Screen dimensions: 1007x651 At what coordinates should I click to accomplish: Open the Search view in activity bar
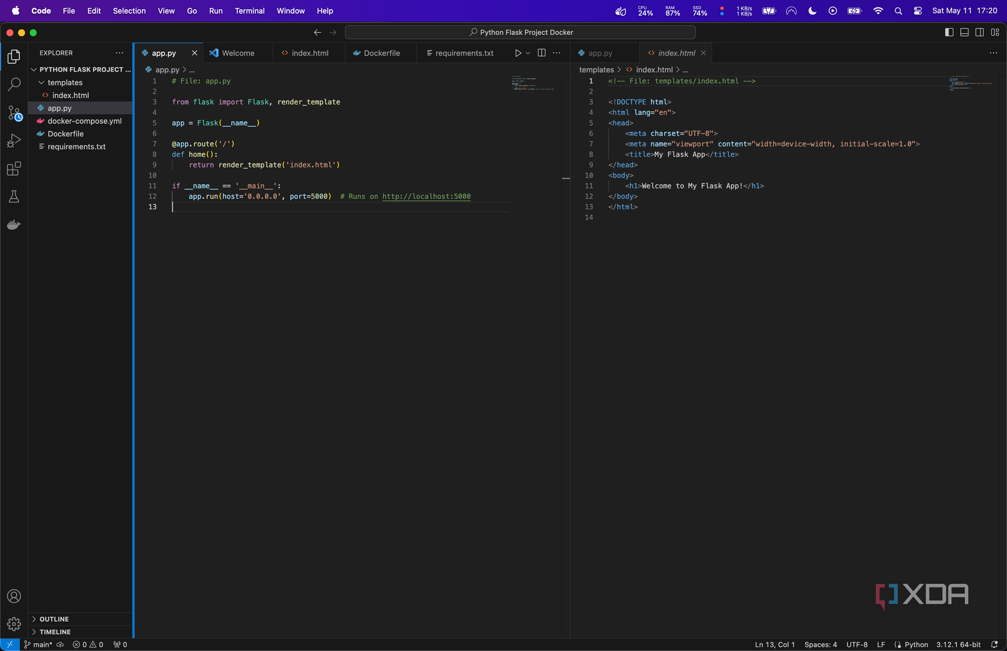[13, 84]
